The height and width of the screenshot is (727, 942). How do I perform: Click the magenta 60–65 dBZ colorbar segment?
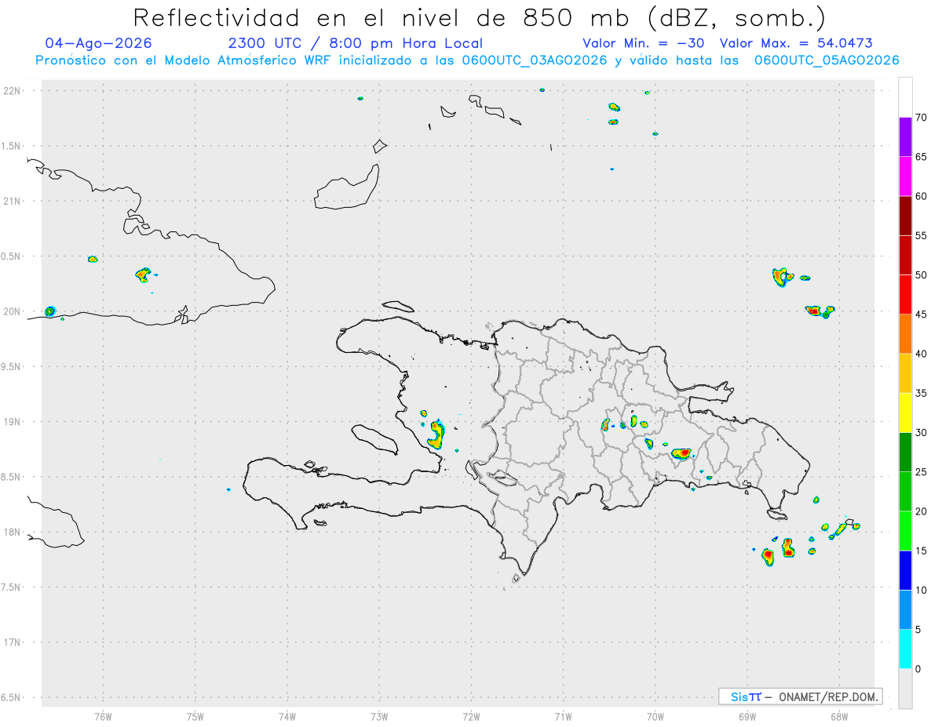(x=905, y=176)
